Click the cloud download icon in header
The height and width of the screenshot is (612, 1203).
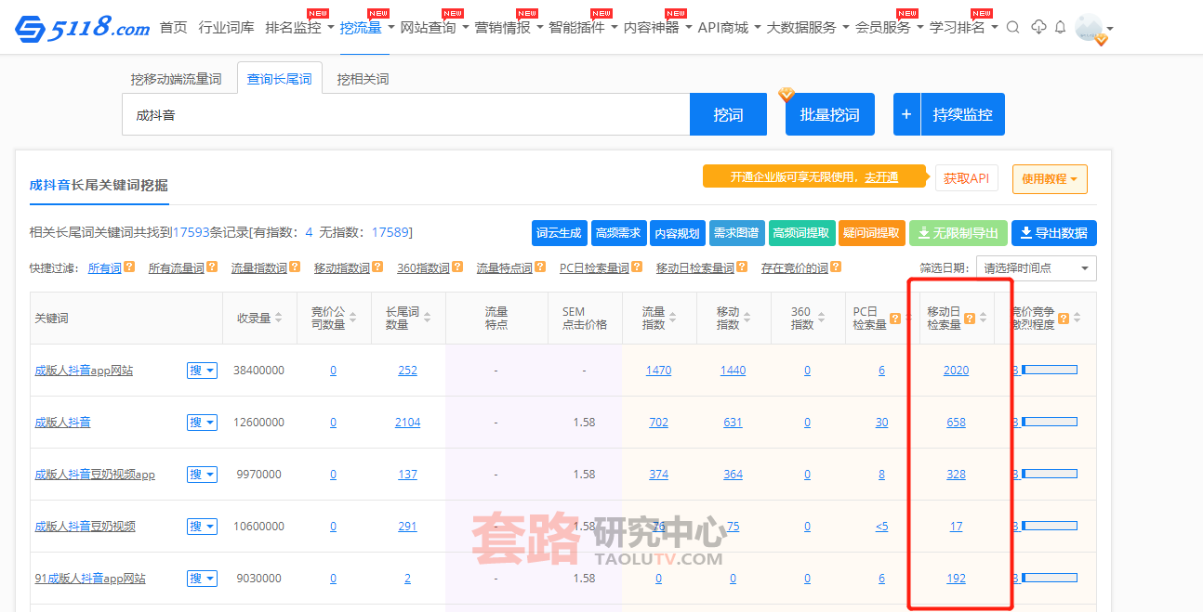(x=1038, y=27)
